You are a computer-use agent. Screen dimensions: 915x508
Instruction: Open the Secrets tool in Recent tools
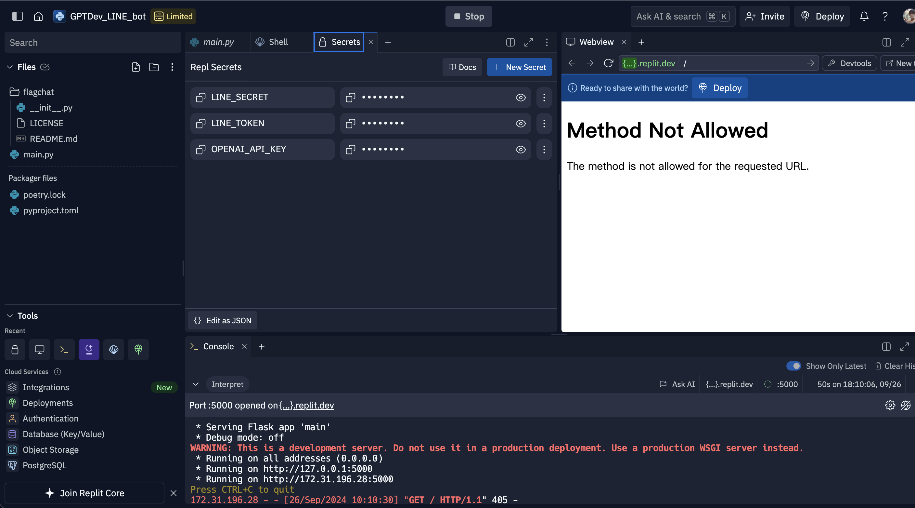15,349
